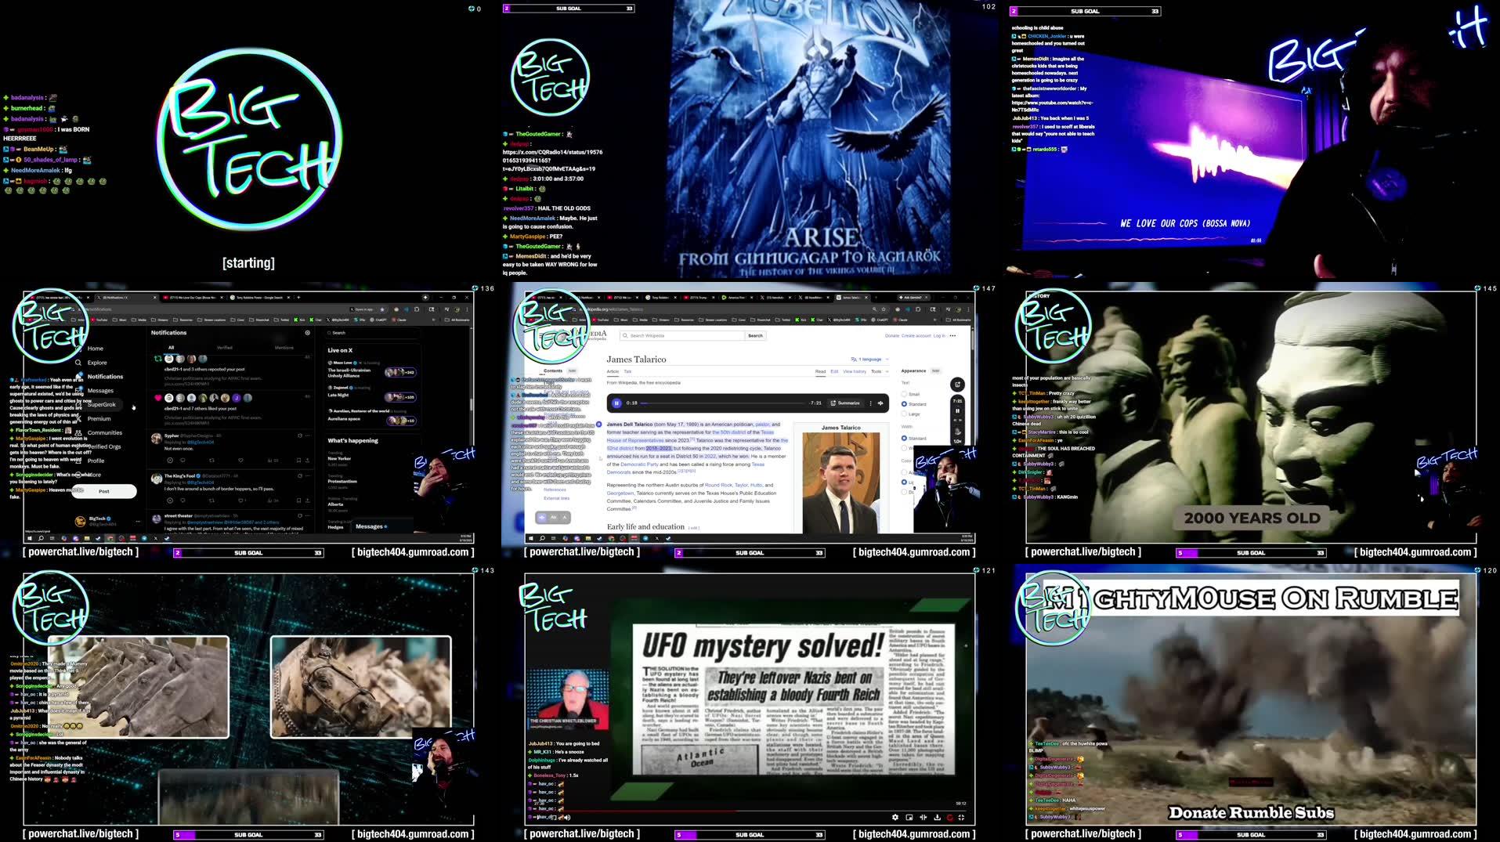Viewport: 1500px width, 842px height.
Task: Select Small text size on Wikipedia
Action: [x=904, y=394]
